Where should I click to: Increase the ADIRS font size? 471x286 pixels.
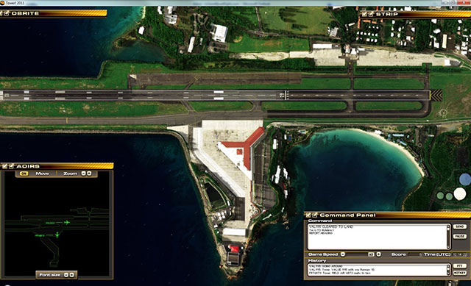coord(72,275)
